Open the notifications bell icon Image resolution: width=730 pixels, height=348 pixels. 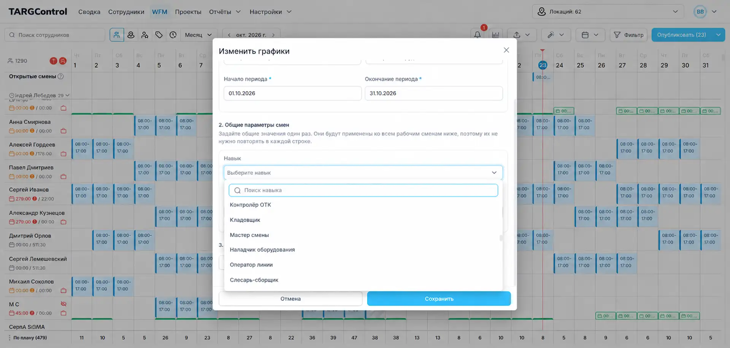[x=477, y=35]
